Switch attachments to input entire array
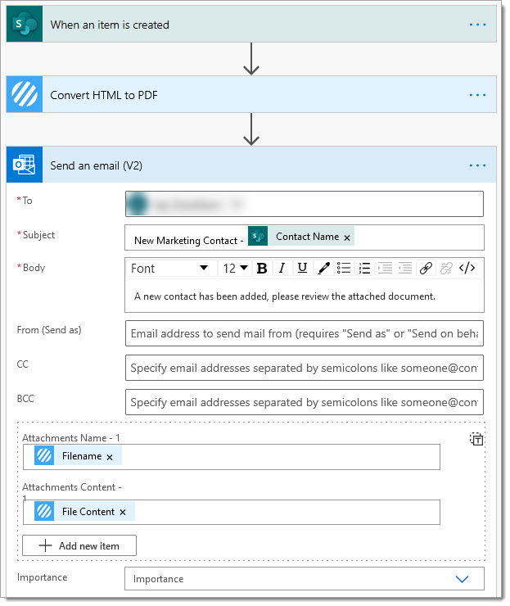This screenshot has width=510, height=606. pos(476,439)
